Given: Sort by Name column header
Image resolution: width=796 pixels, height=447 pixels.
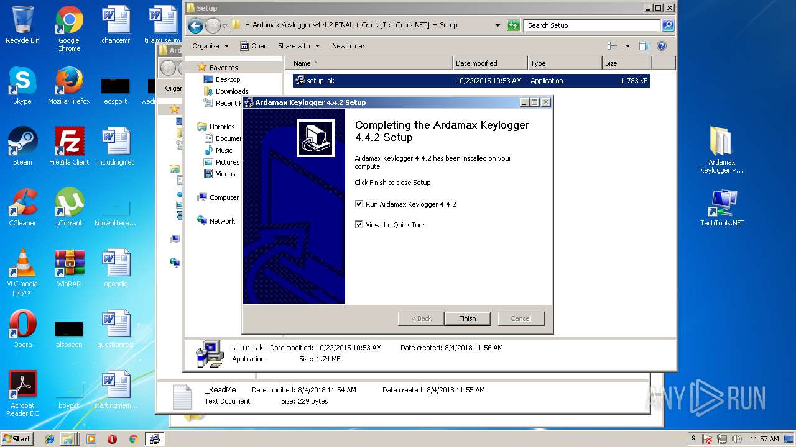Looking at the screenshot, I should (x=369, y=63).
